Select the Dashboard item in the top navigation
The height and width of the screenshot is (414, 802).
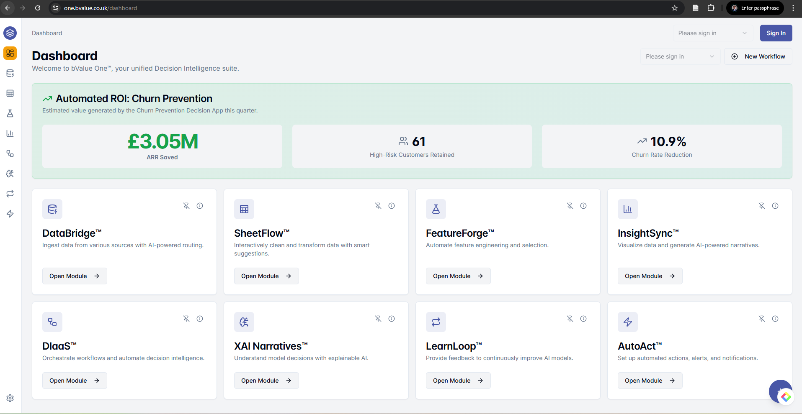pos(46,33)
